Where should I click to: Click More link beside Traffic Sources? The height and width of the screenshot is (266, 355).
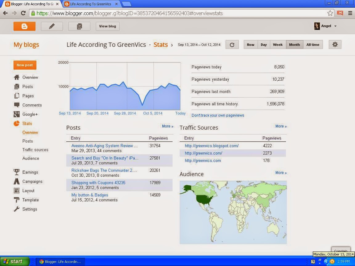[281, 126]
